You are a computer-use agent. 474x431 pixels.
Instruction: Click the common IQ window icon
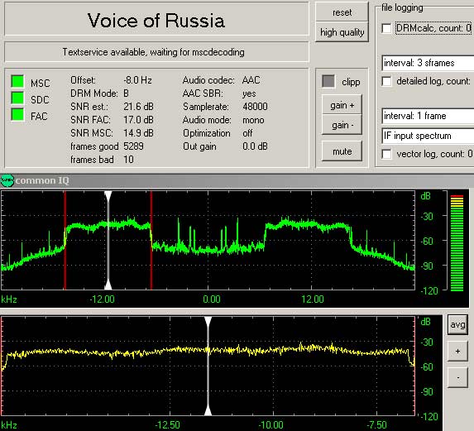point(7,180)
